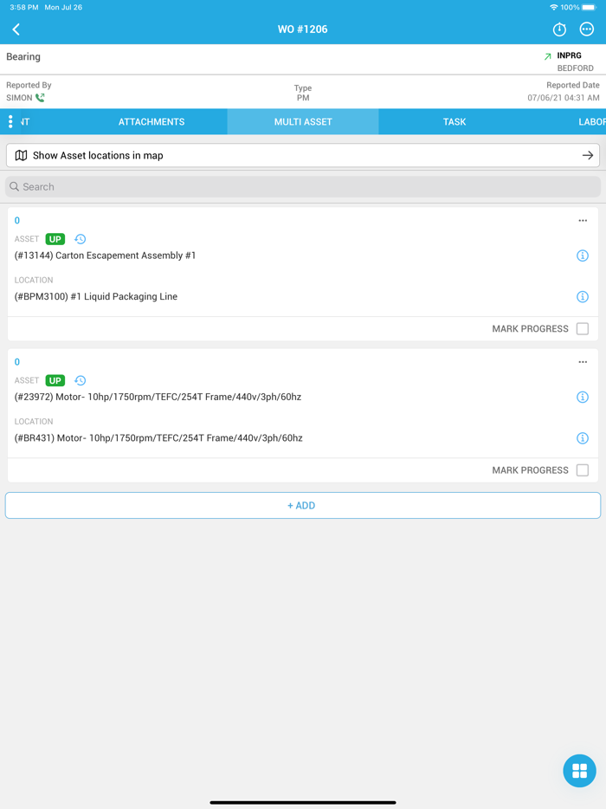Focus the Search field
This screenshot has height=809, width=606.
tap(303, 187)
